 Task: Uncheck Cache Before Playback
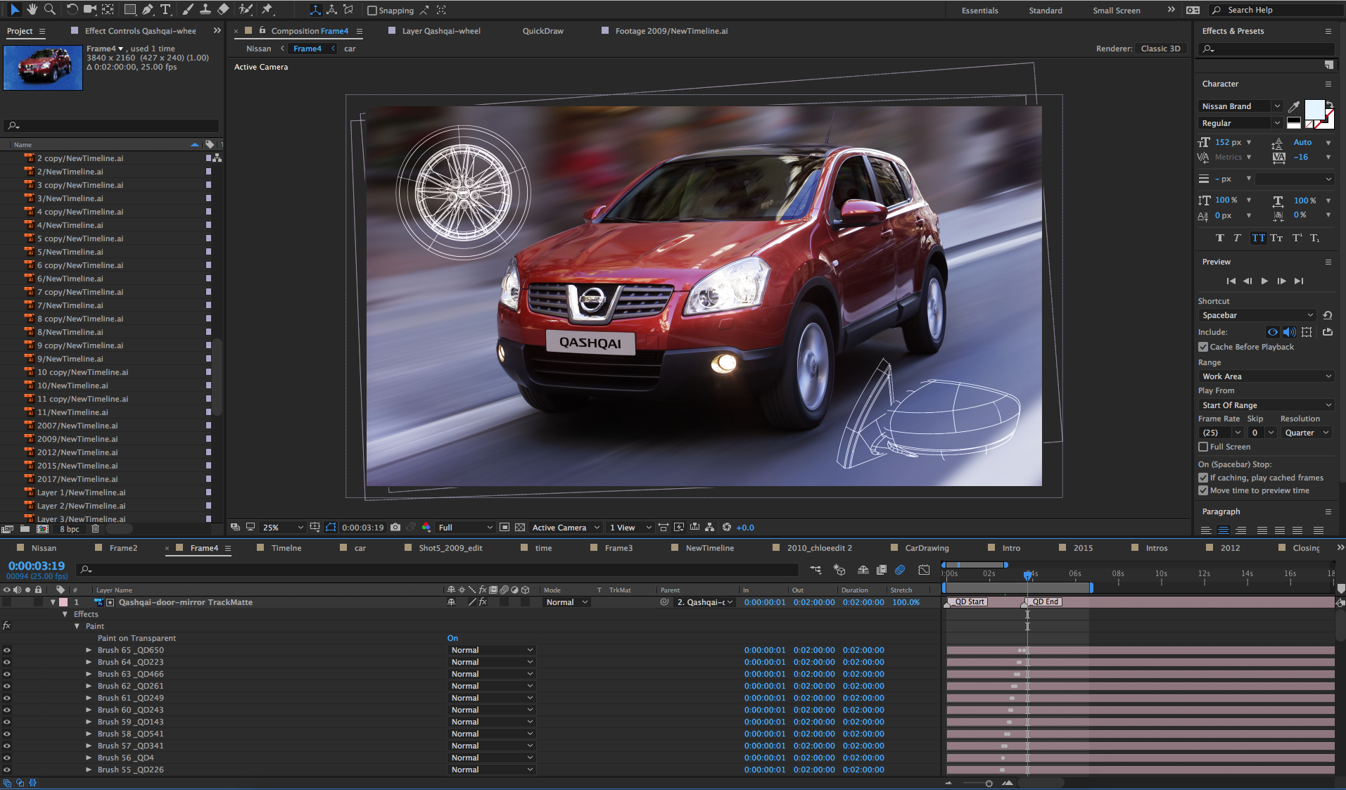(x=1203, y=347)
